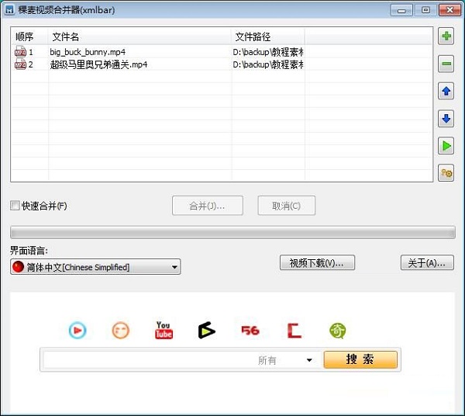This screenshot has height=416, width=465.
Task: Play the video with the green play button
Action: point(446,146)
